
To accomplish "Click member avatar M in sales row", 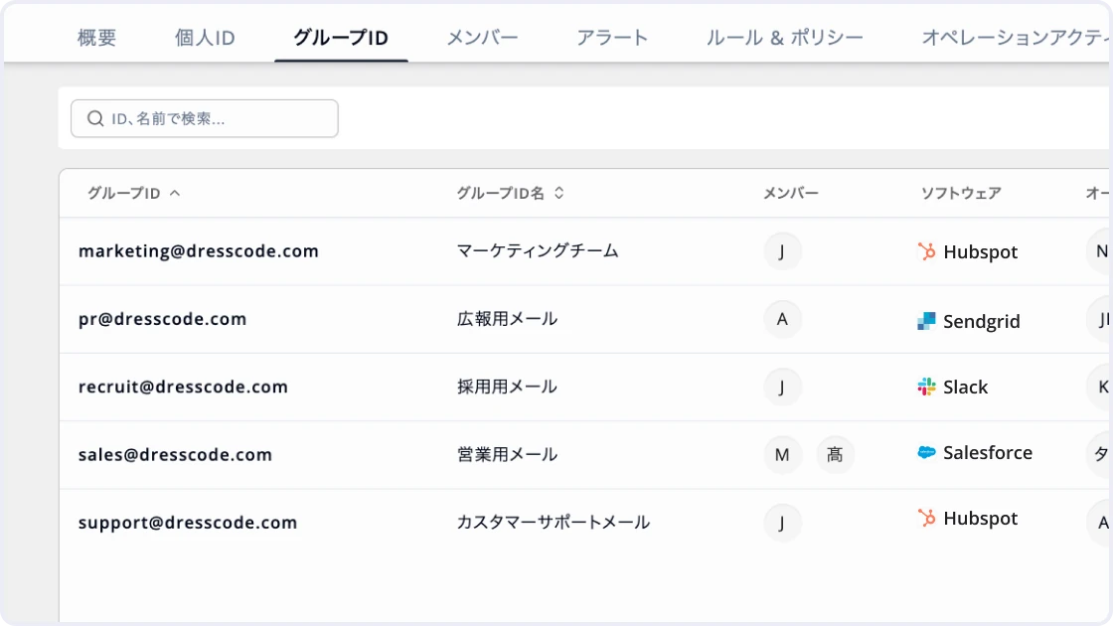I will tap(782, 455).
